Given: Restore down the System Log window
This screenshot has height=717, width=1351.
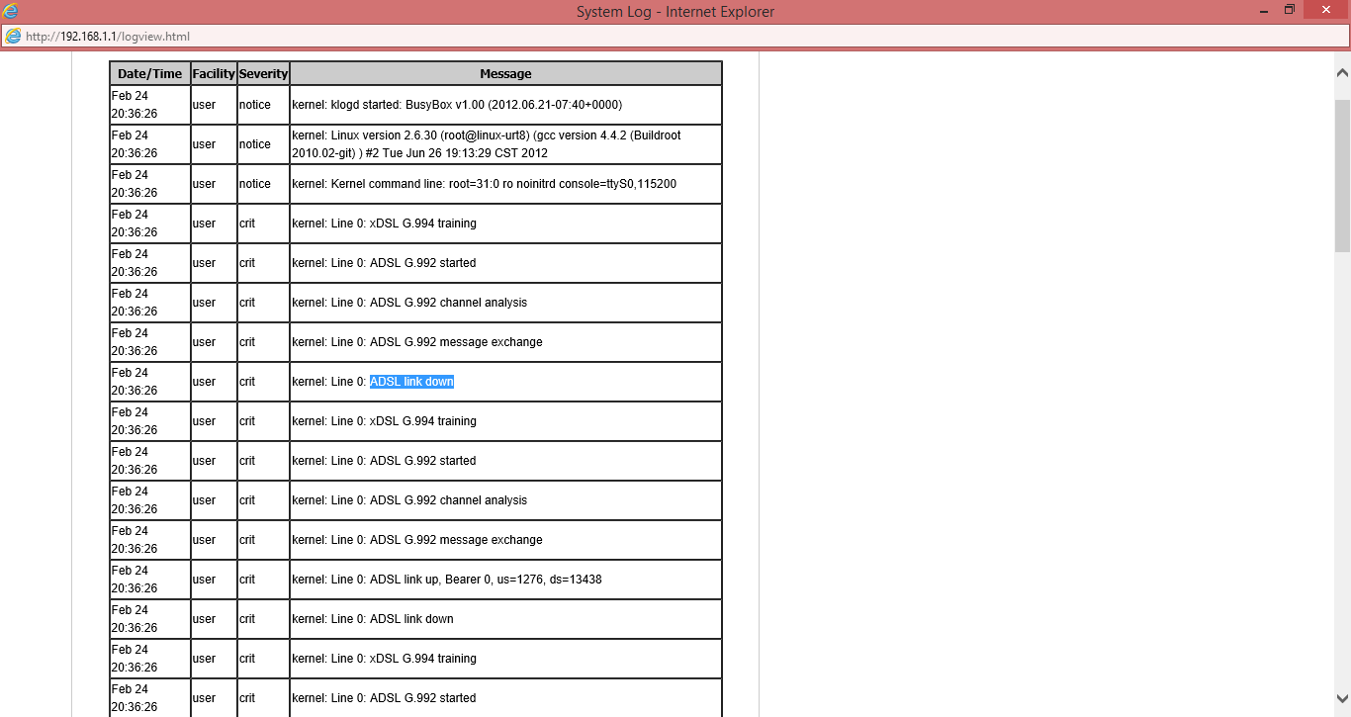Looking at the screenshot, I should coord(1290,10).
